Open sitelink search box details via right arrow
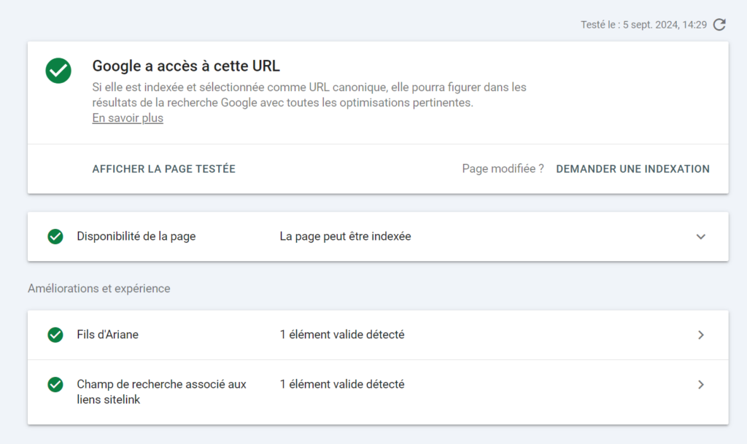This screenshot has height=444, width=747. tap(701, 384)
